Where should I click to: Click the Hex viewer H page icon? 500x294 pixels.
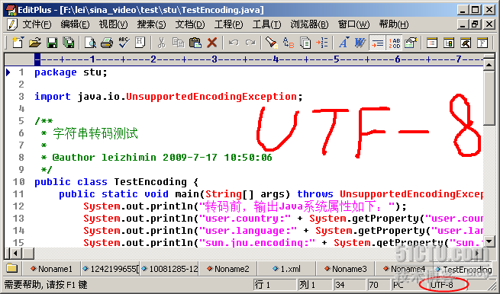pyautogui.click(x=140, y=43)
